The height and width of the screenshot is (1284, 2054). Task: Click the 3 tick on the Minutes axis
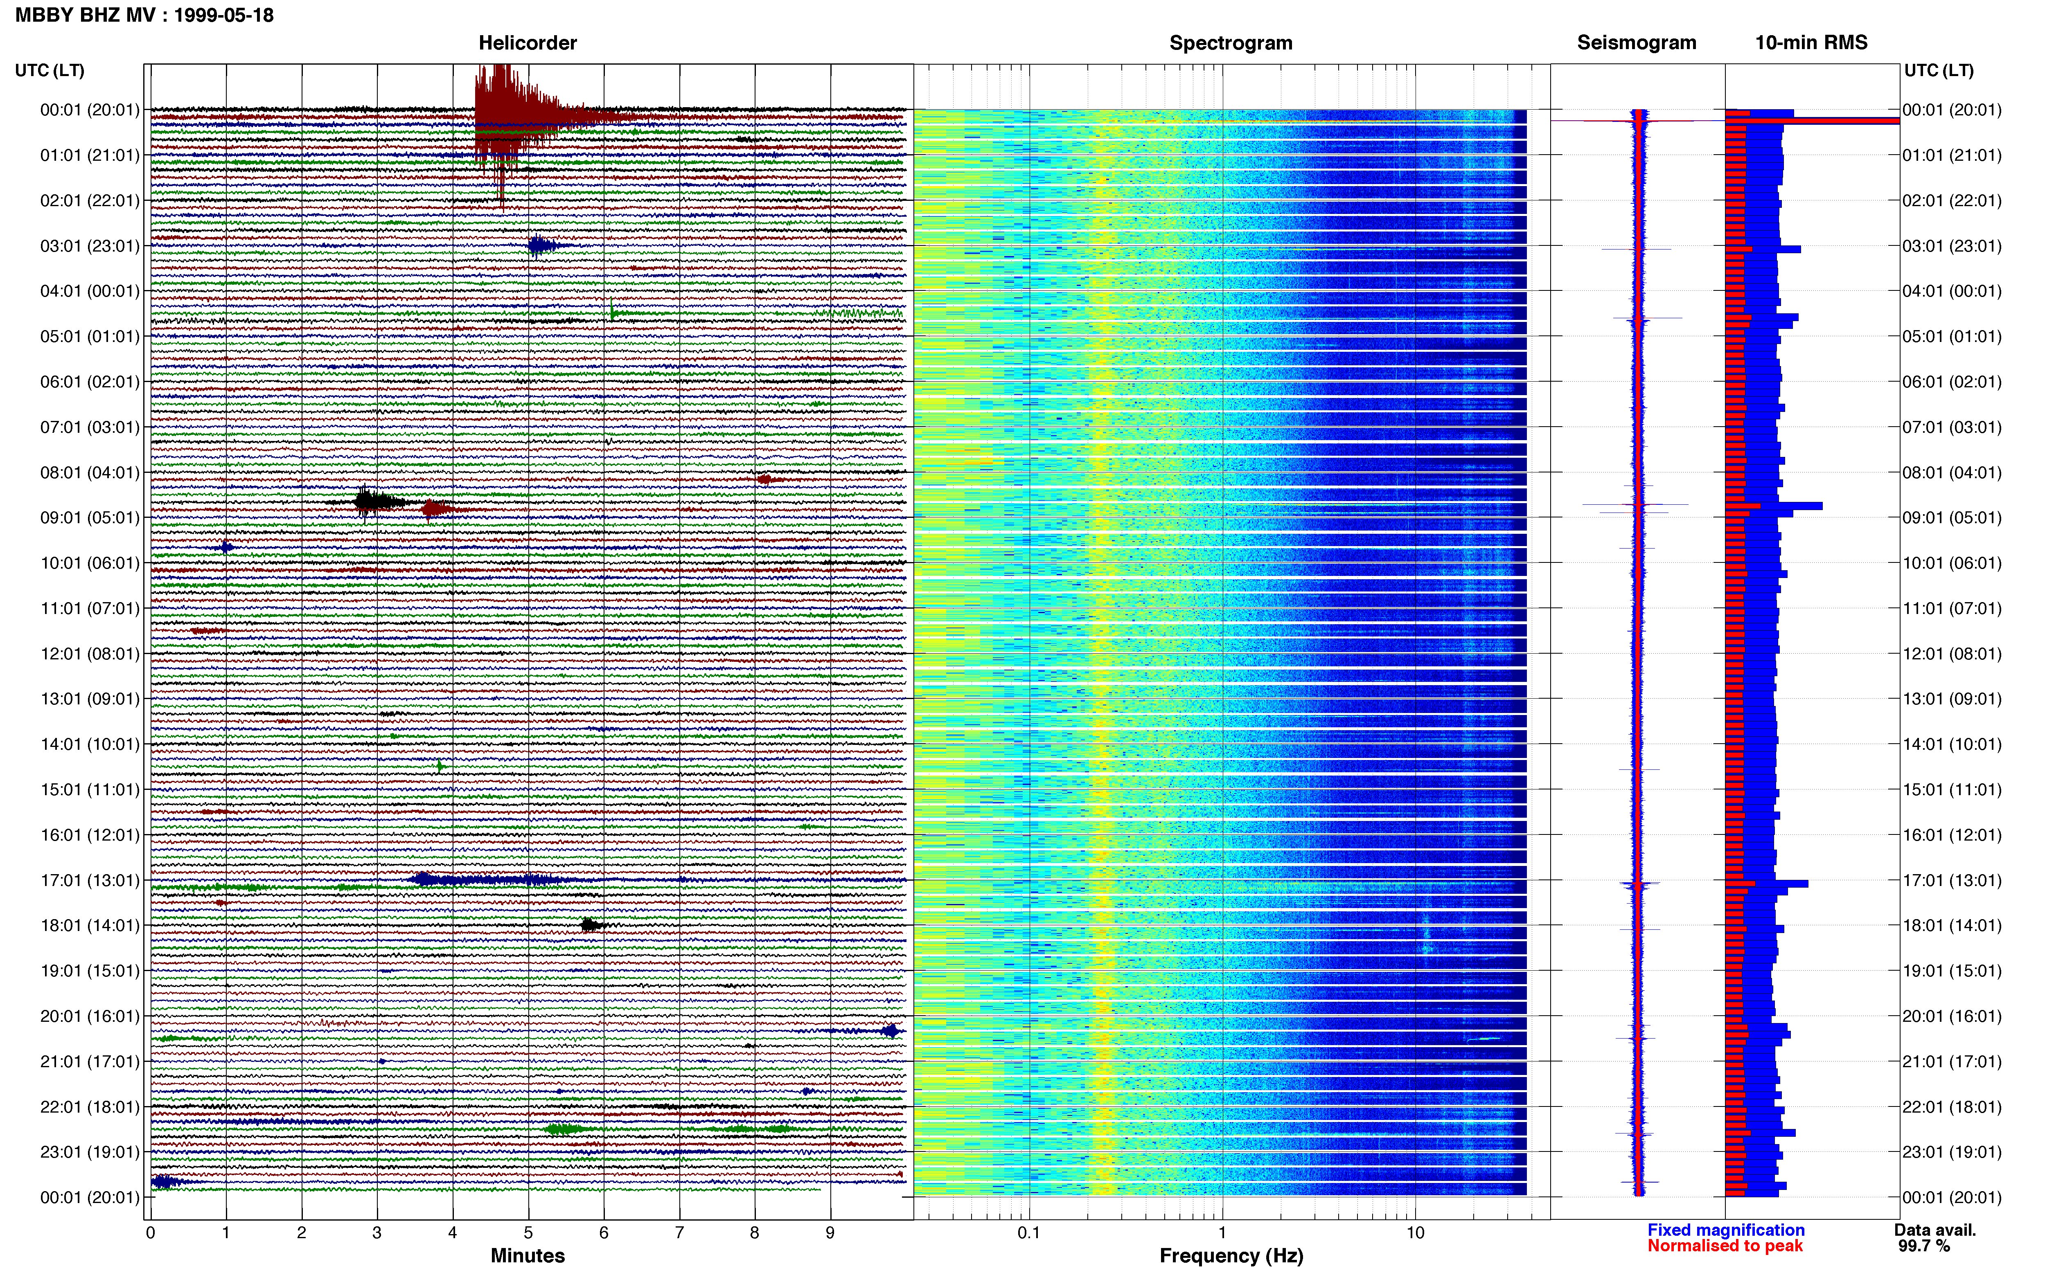coord(377,1233)
